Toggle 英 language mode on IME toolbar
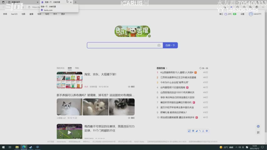The image size is (267, 150). 193,131
